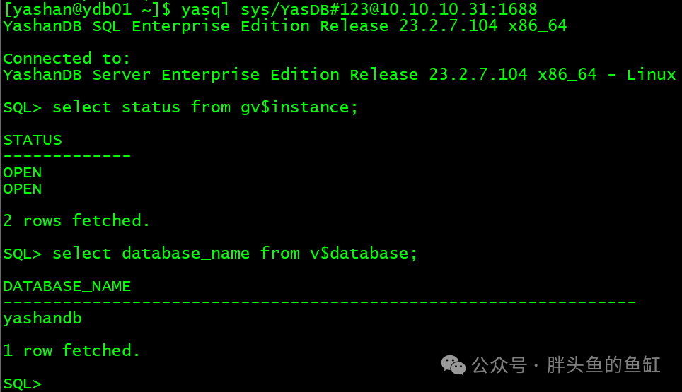Click the dashed separator under STATUS

click(x=67, y=155)
